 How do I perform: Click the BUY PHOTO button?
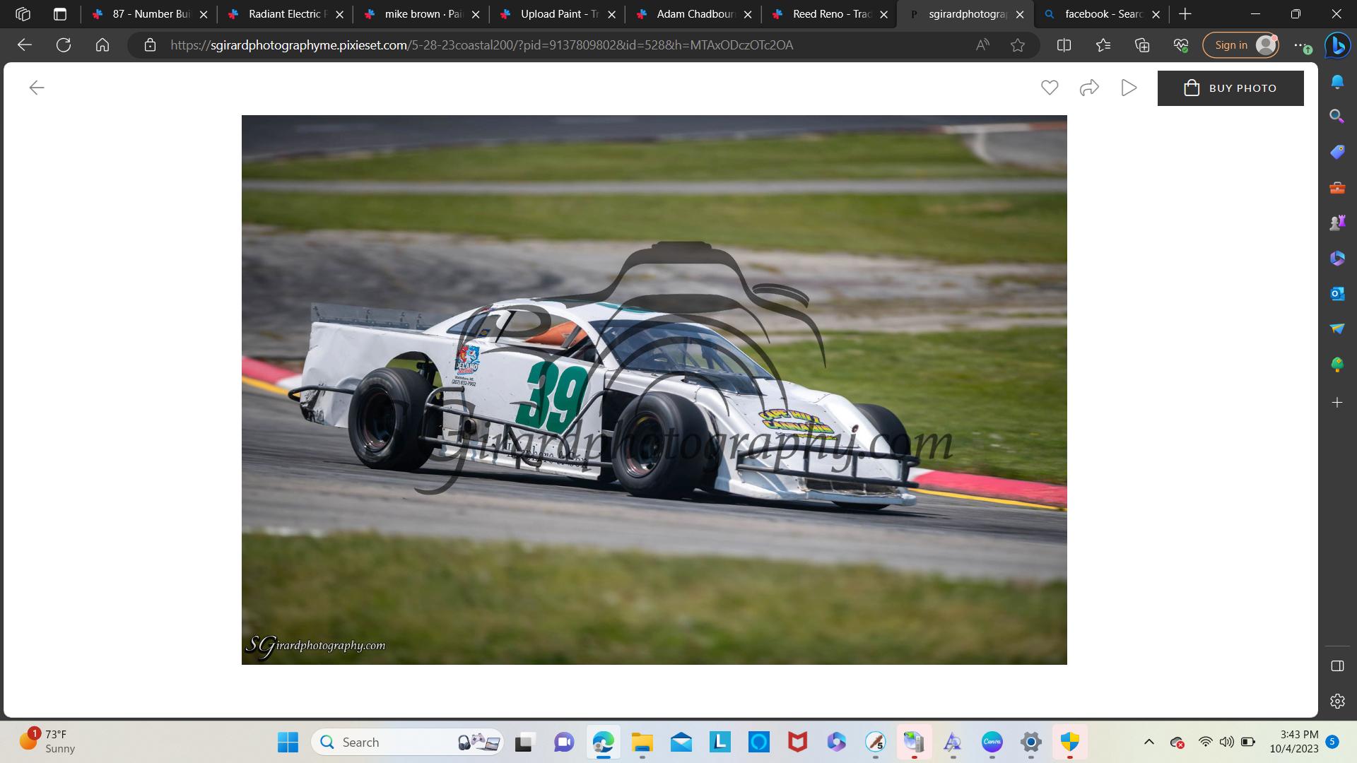click(1230, 88)
